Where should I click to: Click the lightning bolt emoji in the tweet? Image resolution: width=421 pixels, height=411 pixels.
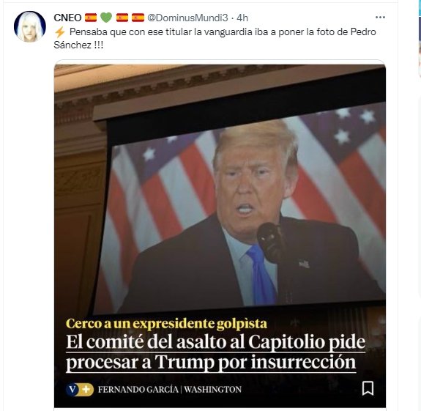click(59, 32)
